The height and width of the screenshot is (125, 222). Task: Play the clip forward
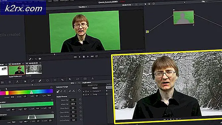88,57
